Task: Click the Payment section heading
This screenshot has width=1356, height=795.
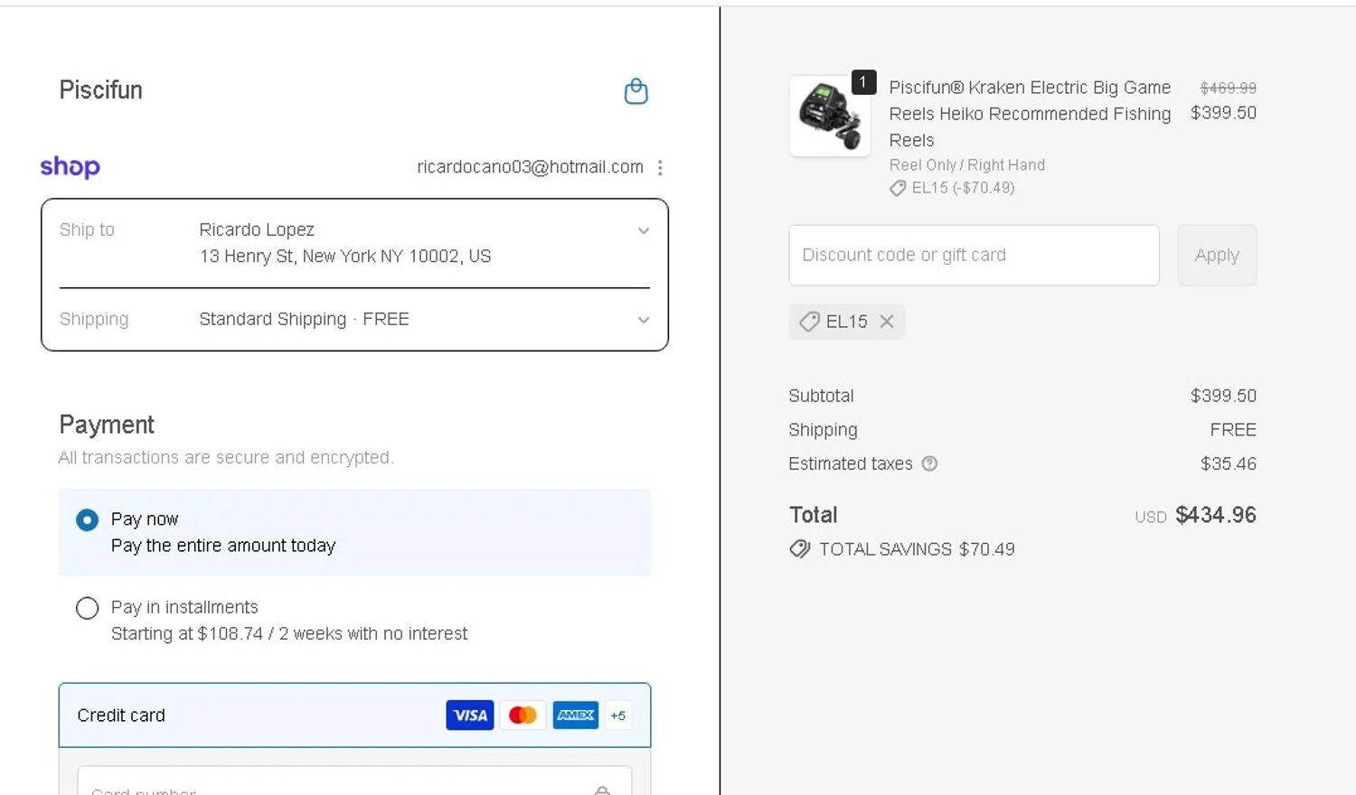Action: point(107,425)
